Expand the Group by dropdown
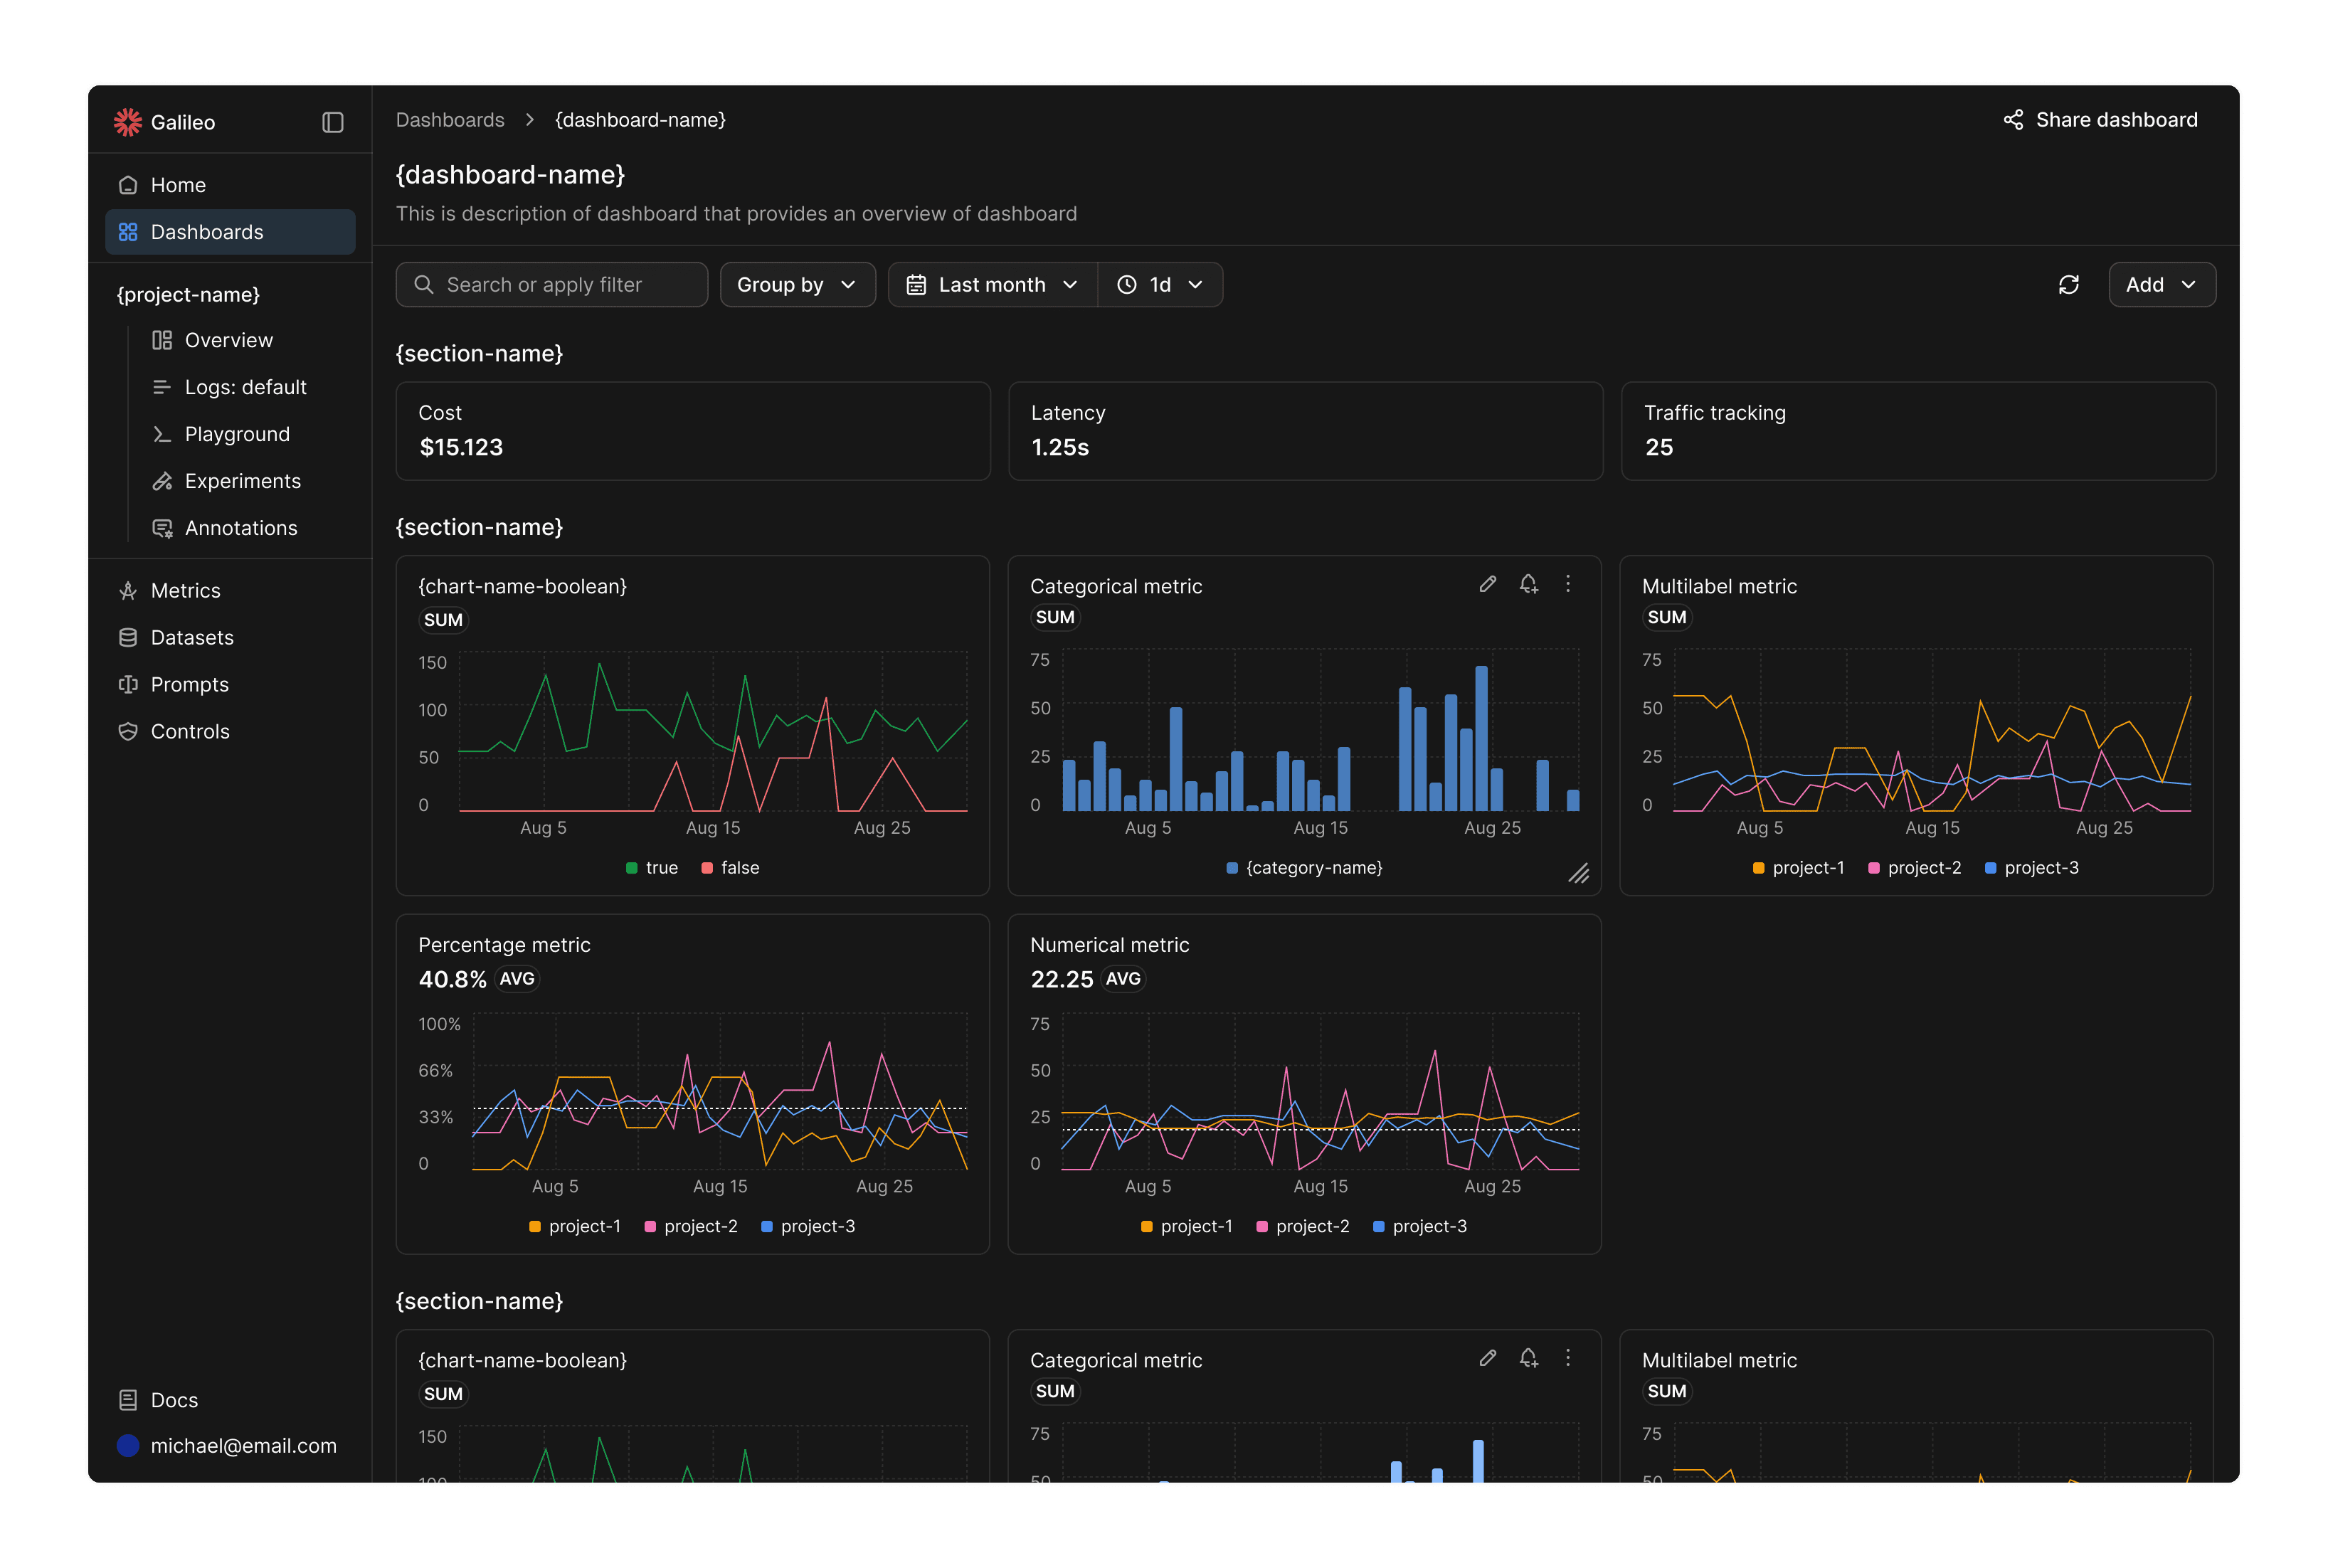Screen dimensions: 2328x1568 tap(797, 285)
